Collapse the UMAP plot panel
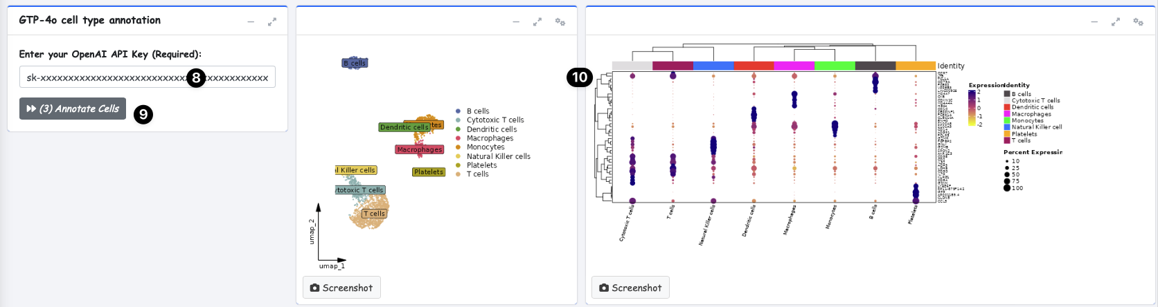This screenshot has height=307, width=1158. (516, 22)
